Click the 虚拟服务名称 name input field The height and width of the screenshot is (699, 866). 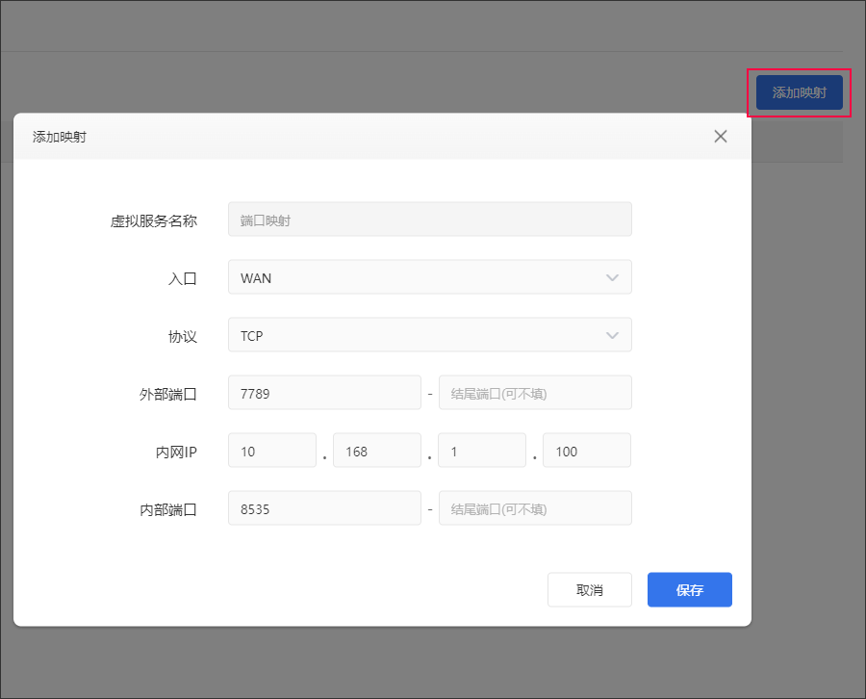(430, 220)
